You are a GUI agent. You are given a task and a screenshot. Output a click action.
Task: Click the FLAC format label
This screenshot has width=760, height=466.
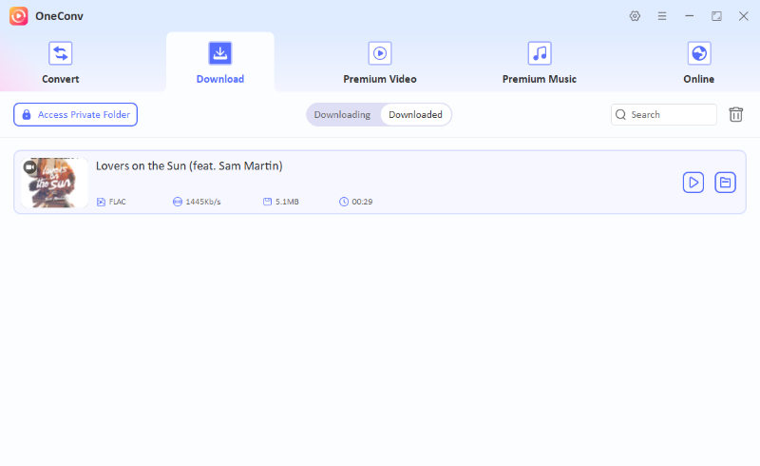(x=117, y=202)
